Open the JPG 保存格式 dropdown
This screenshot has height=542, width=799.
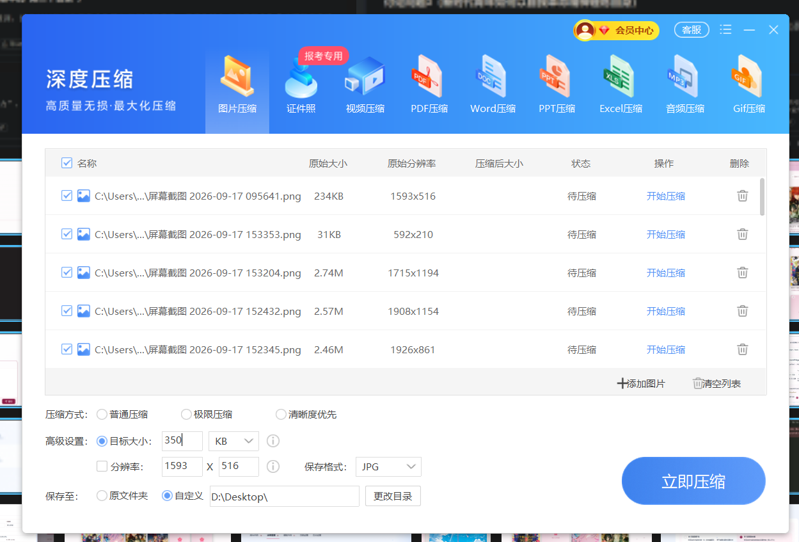click(388, 467)
